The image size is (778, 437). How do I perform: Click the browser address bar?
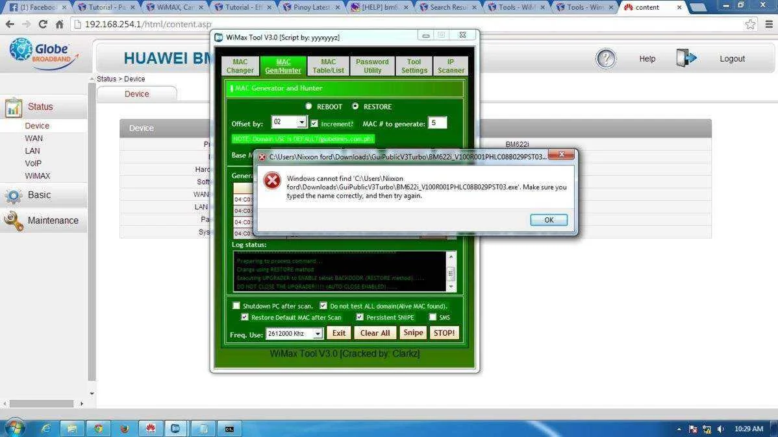(x=407, y=24)
